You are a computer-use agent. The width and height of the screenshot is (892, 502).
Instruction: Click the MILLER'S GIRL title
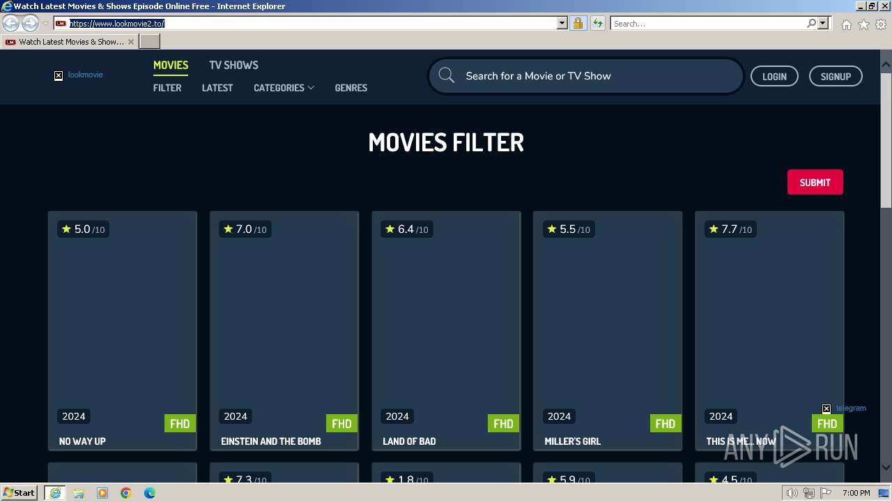[572, 441]
